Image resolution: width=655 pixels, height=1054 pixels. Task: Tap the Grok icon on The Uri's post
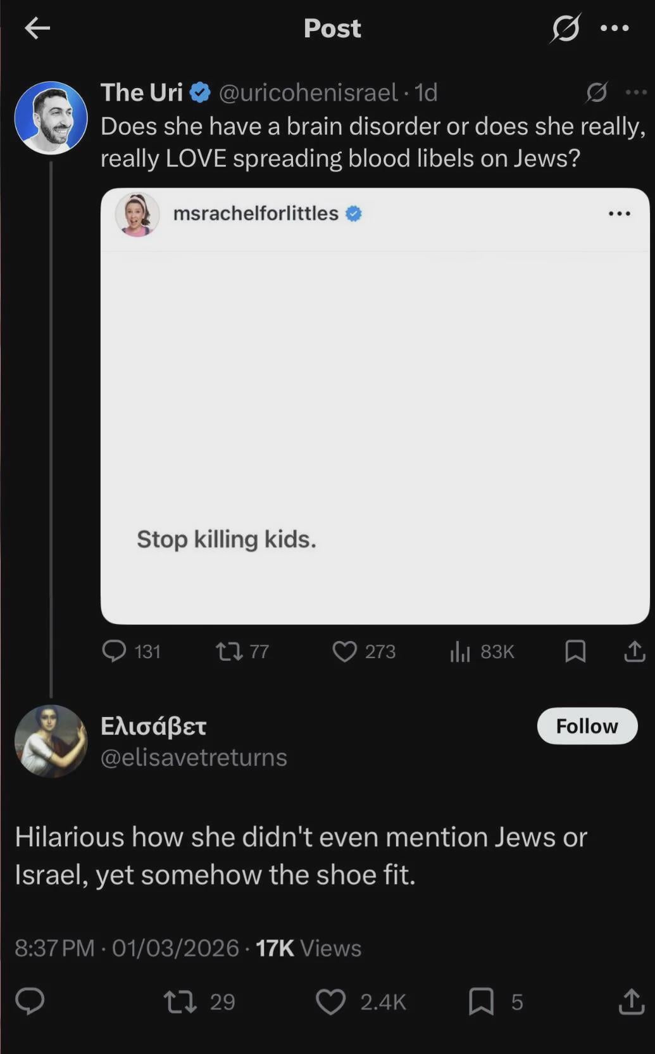597,92
